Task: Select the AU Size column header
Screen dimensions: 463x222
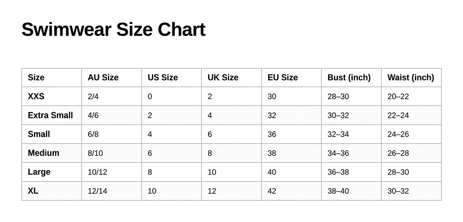Action: point(103,78)
